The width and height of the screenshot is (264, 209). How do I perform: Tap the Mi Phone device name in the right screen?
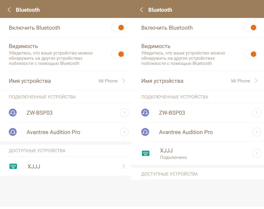240,81
